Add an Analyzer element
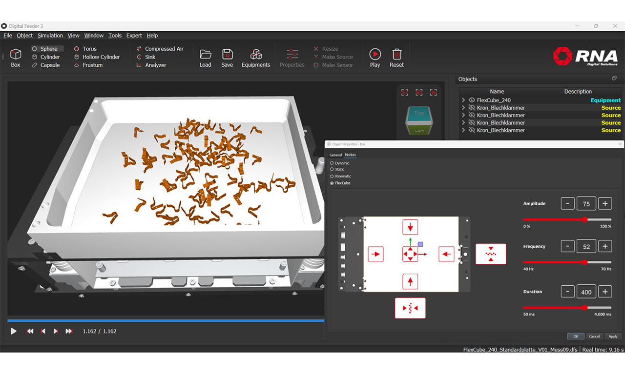This screenshot has width=625, height=374. point(151,65)
